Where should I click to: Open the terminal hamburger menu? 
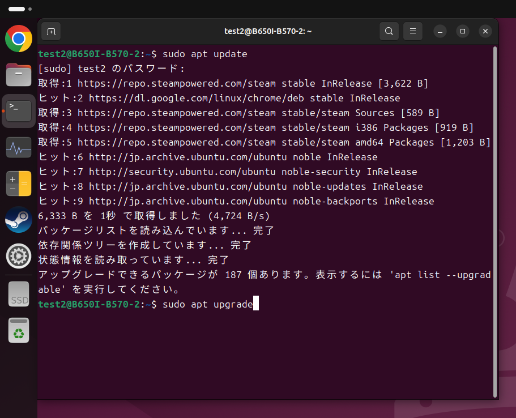click(x=413, y=31)
